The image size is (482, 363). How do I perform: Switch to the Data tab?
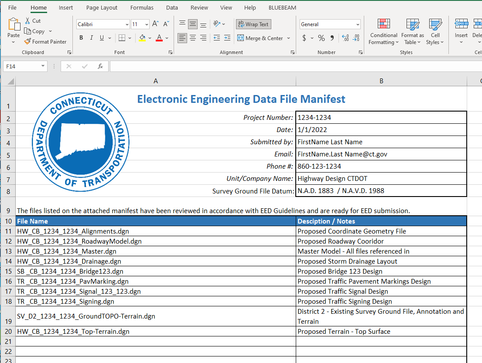[x=172, y=8]
